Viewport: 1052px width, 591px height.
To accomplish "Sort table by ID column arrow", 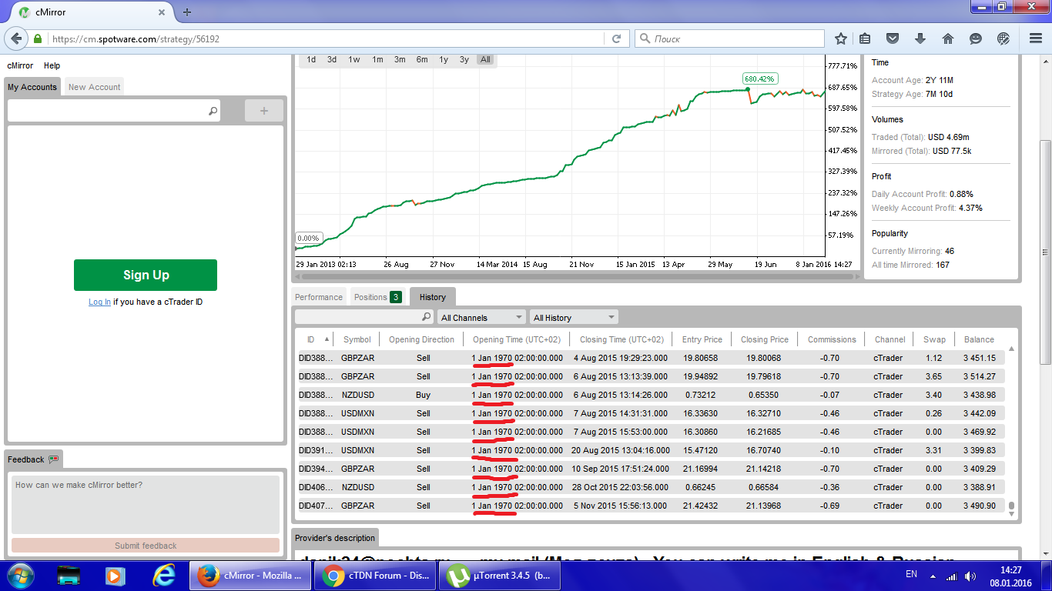I will coord(327,339).
